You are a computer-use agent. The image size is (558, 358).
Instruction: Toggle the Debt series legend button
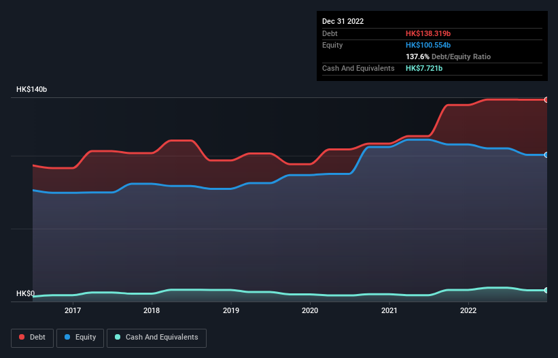point(33,338)
